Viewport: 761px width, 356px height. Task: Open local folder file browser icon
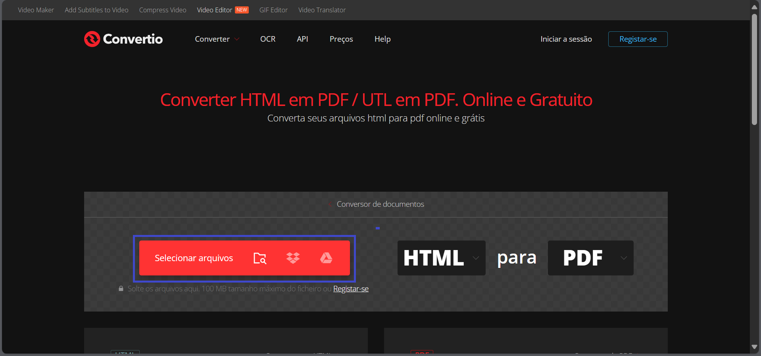[x=260, y=258]
